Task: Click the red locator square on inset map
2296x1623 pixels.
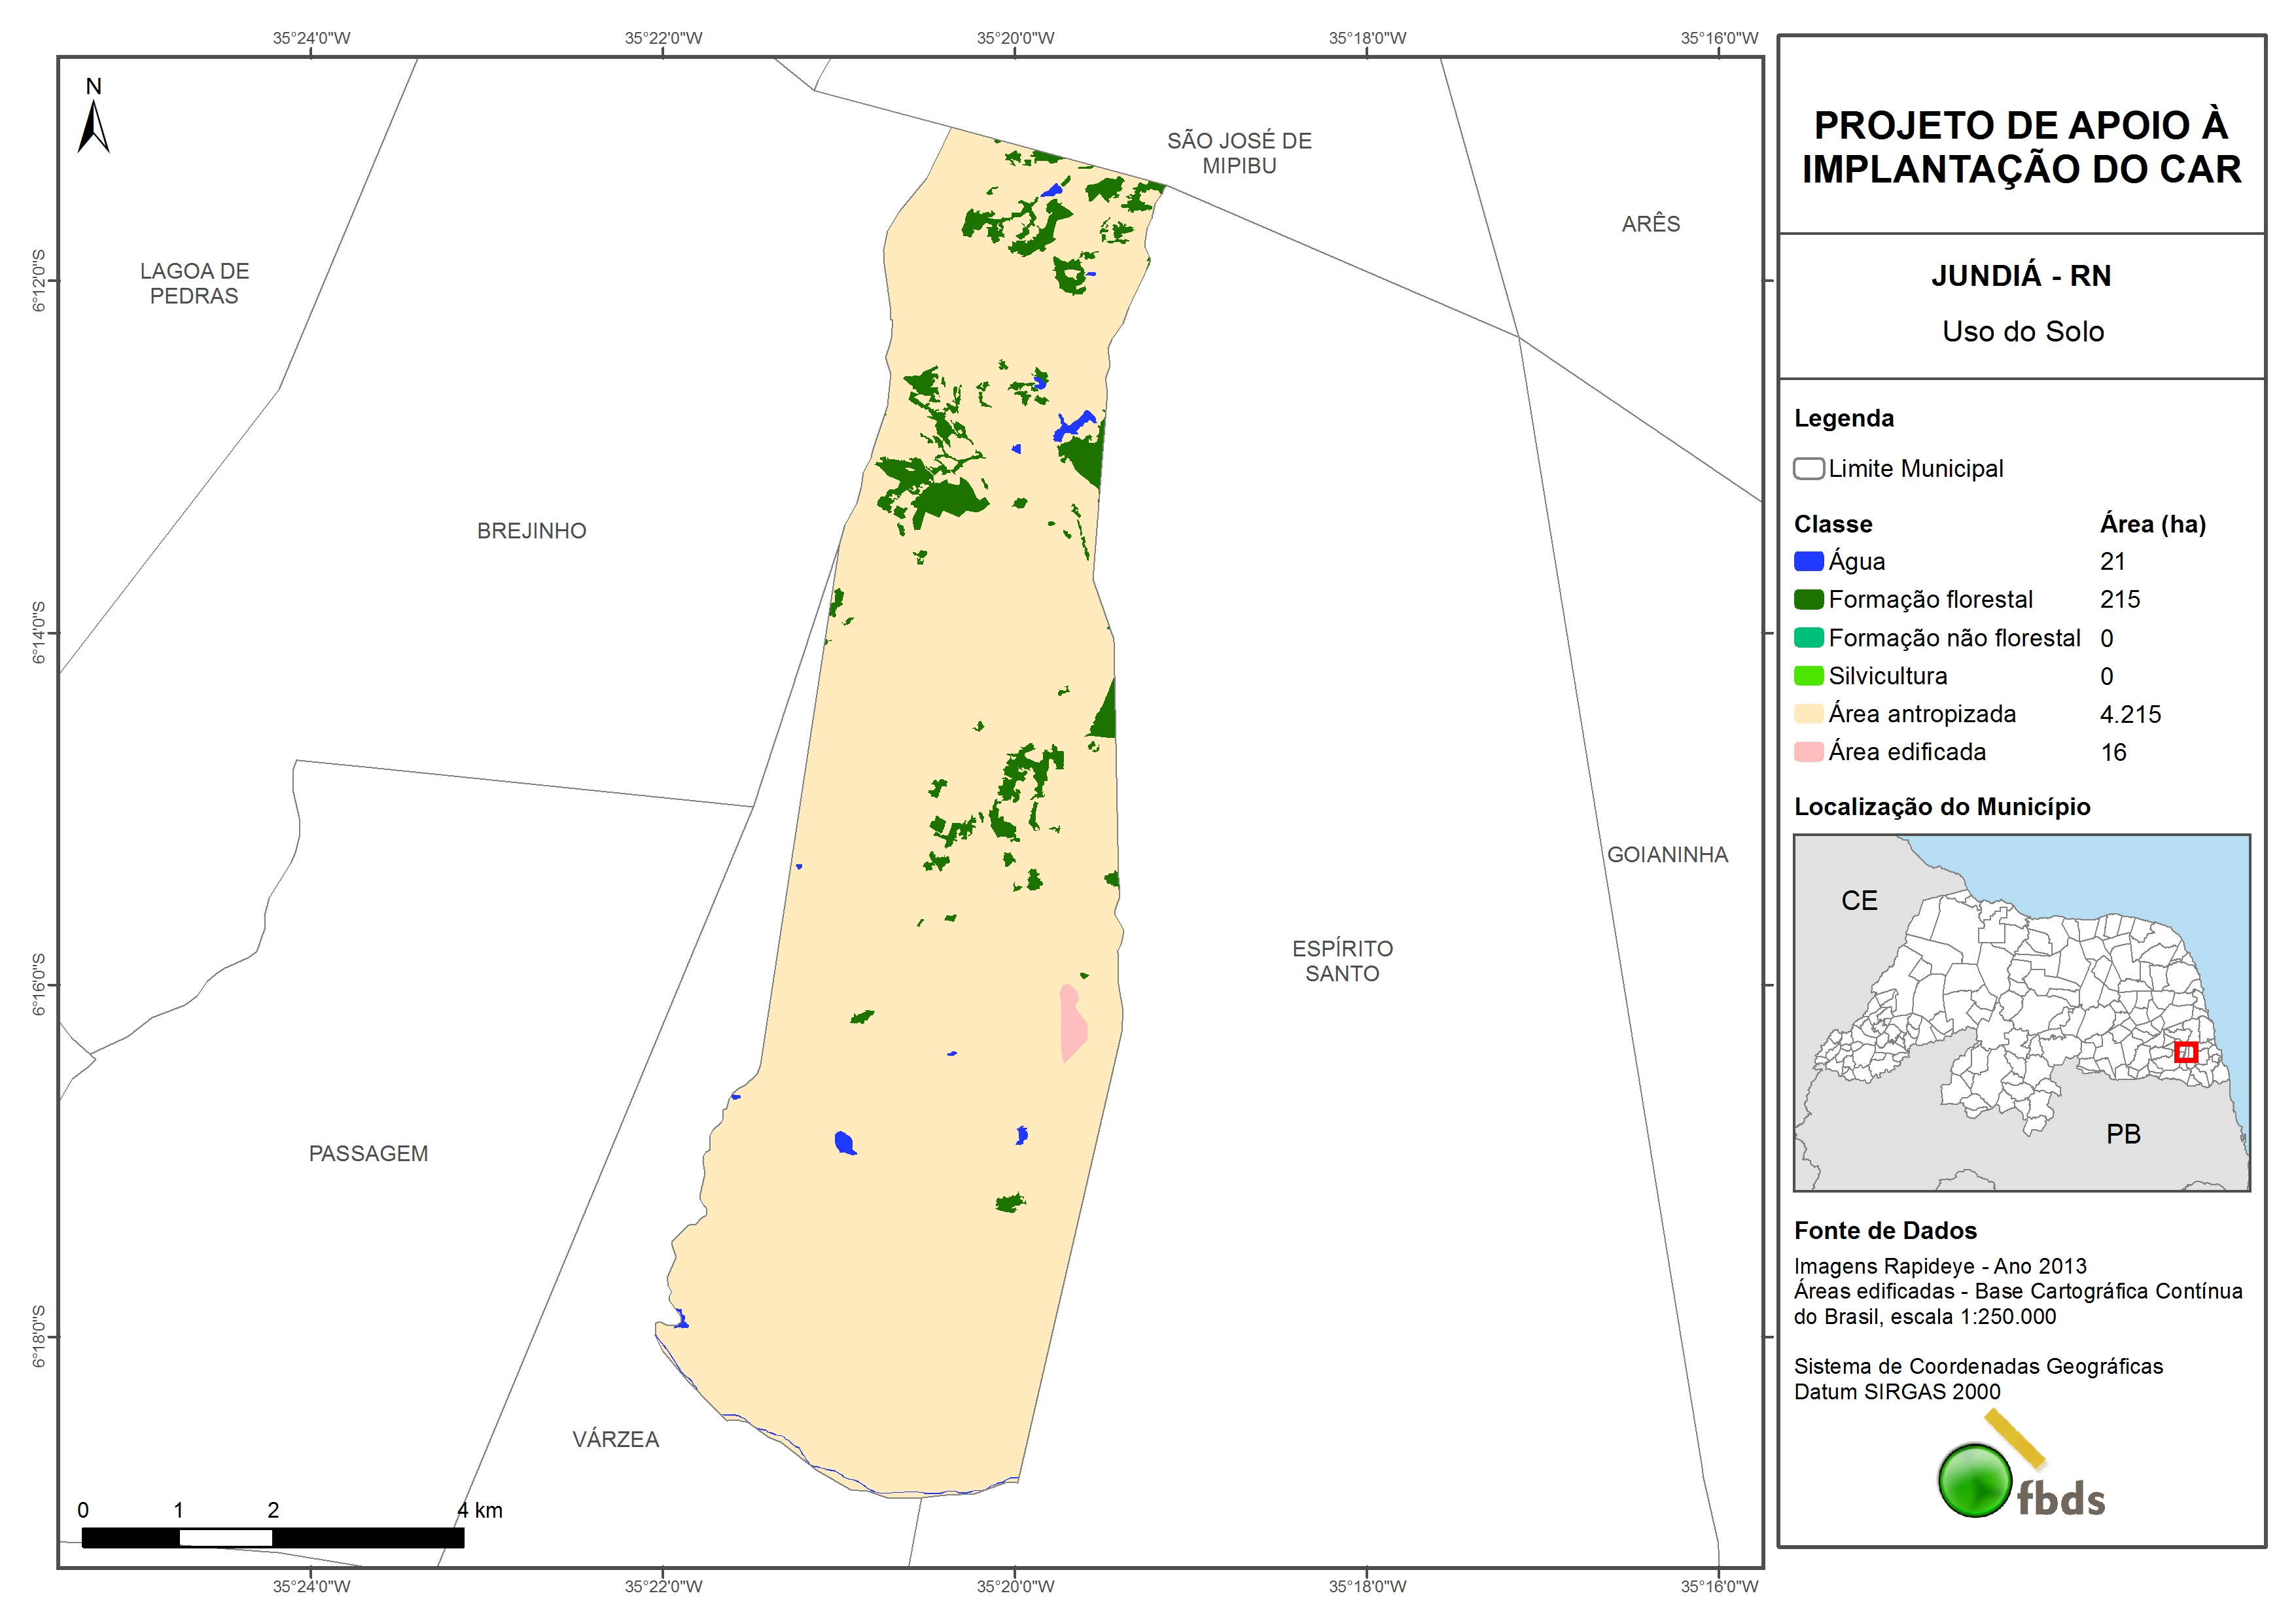Action: pos(2186,1052)
